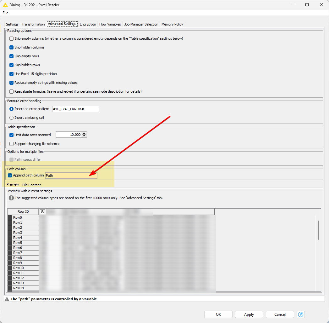Image resolution: width=329 pixels, height=323 pixels.
Task: Open the File menu
Action: click(5, 13)
